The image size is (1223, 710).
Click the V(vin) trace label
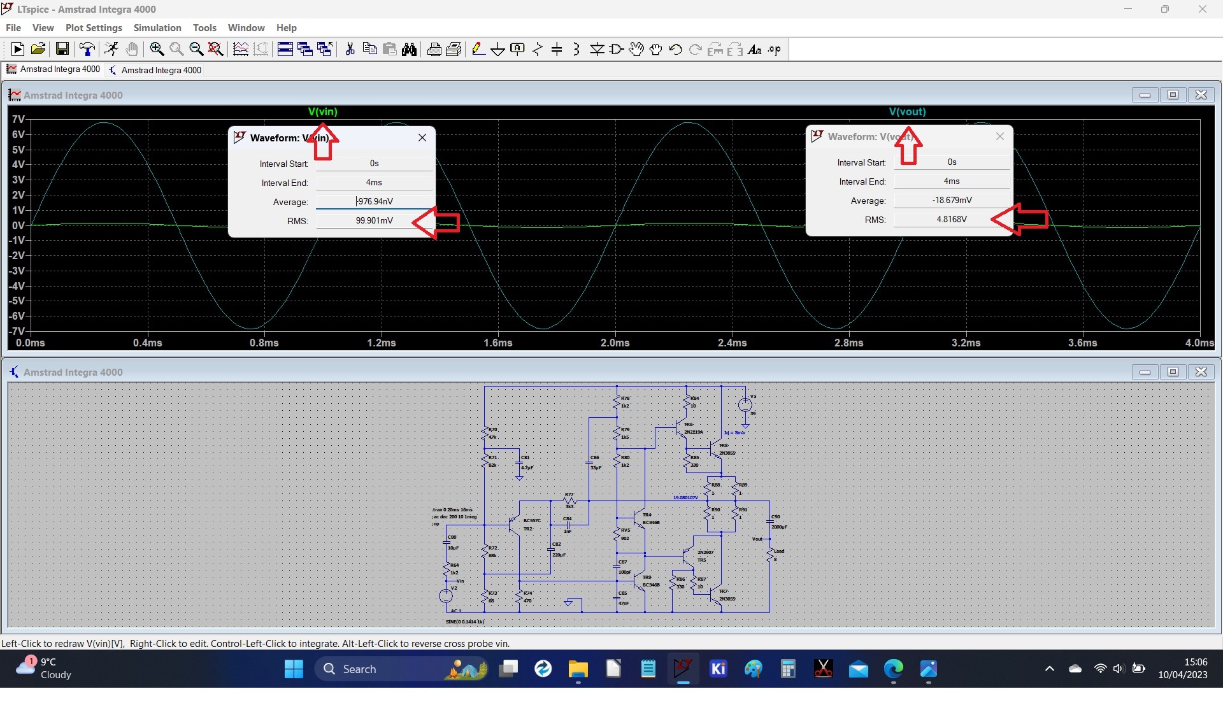click(323, 111)
